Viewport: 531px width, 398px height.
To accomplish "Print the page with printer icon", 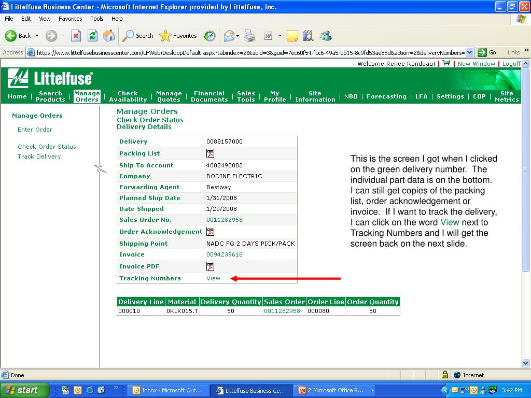I will 249,36.
